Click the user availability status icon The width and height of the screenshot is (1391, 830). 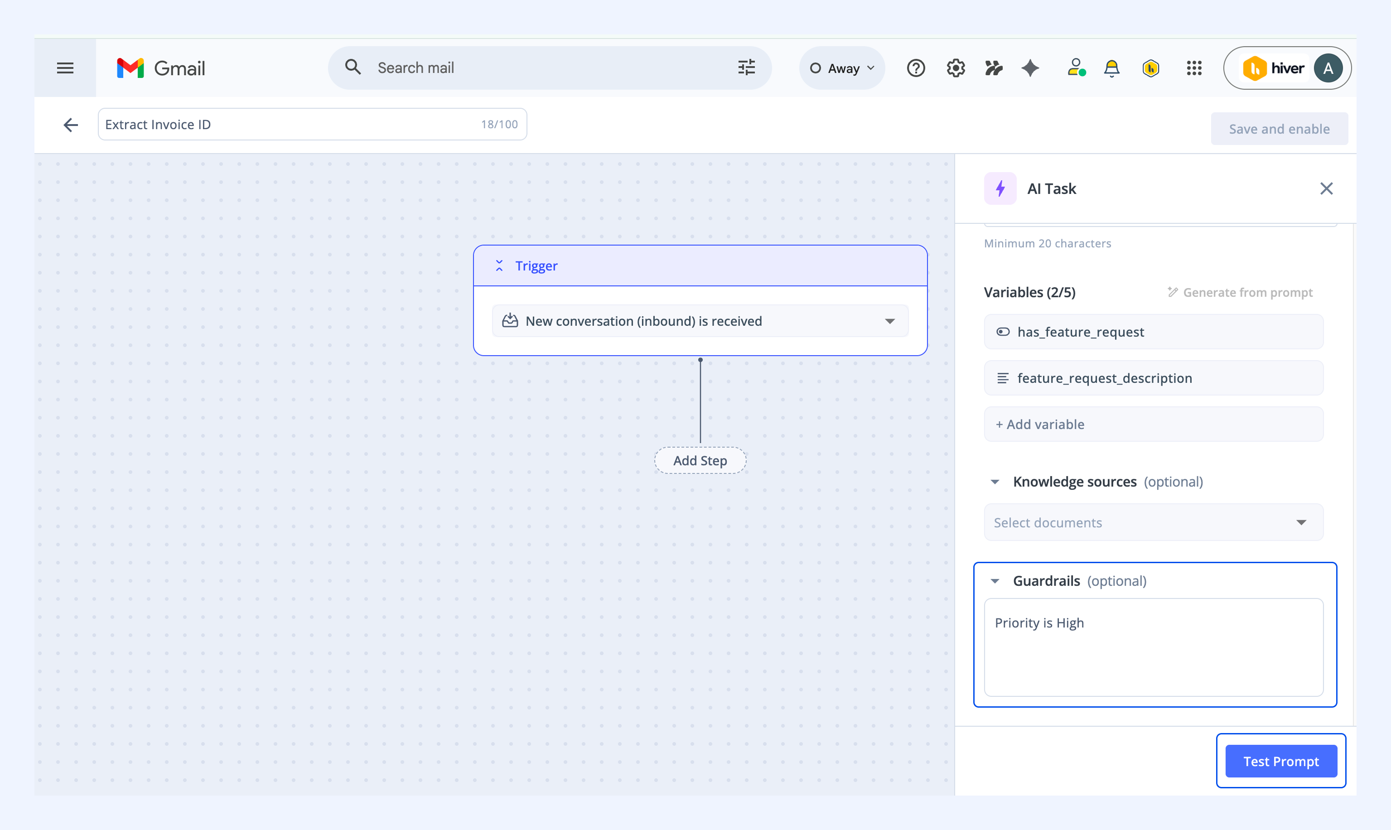click(1076, 68)
